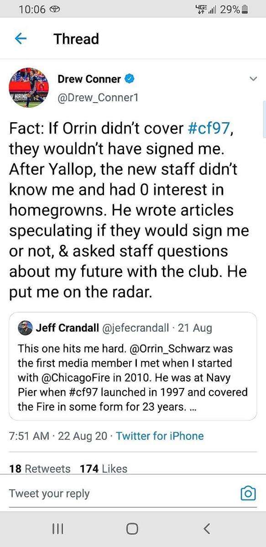Open the Twitter for iPhone source link

(x=160, y=436)
